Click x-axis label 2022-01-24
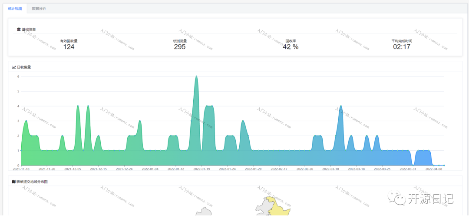Image resolution: width=469 pixels, height=219 pixels. pos(227,169)
